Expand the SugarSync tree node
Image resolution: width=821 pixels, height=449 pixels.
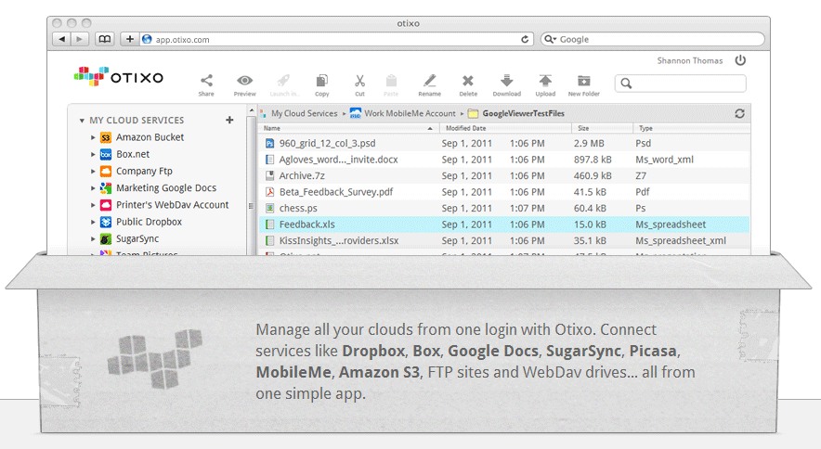93,238
